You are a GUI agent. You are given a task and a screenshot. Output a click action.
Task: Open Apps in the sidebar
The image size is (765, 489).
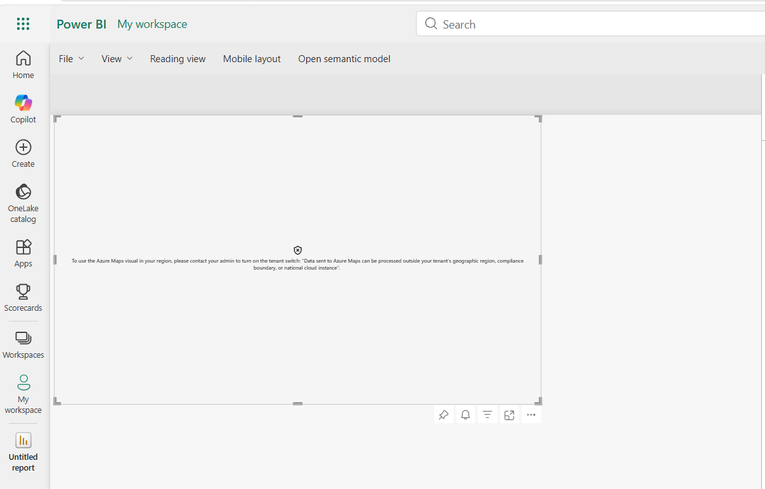(23, 253)
